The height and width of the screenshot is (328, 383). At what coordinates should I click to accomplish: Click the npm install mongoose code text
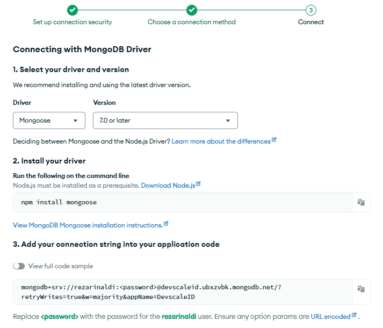tap(59, 202)
